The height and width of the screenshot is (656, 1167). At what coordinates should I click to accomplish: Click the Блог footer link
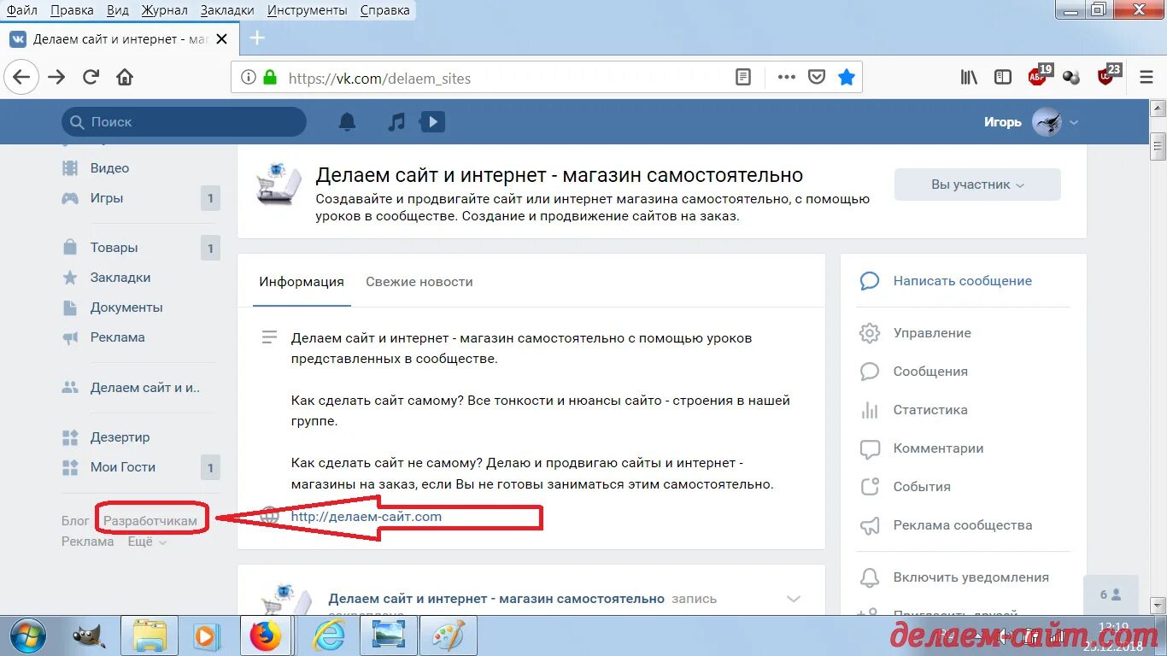tap(75, 520)
